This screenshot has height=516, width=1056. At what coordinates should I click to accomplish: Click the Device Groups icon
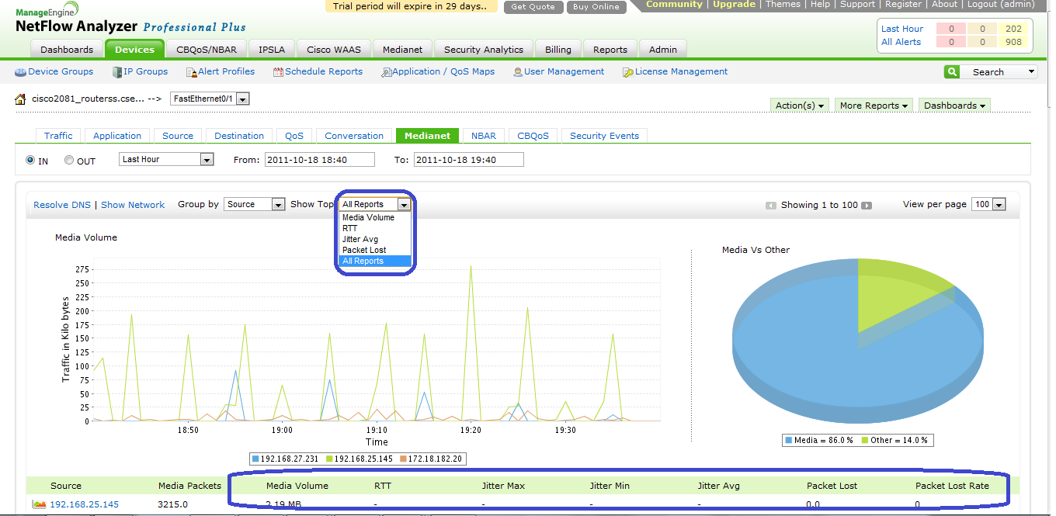[x=21, y=72]
